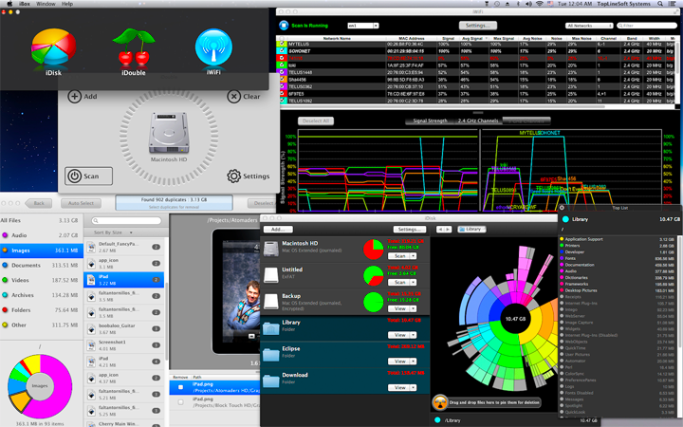The width and height of the screenshot is (683, 427).
Task: Click the Library folder icon in iDisk list
Action: (x=270, y=328)
